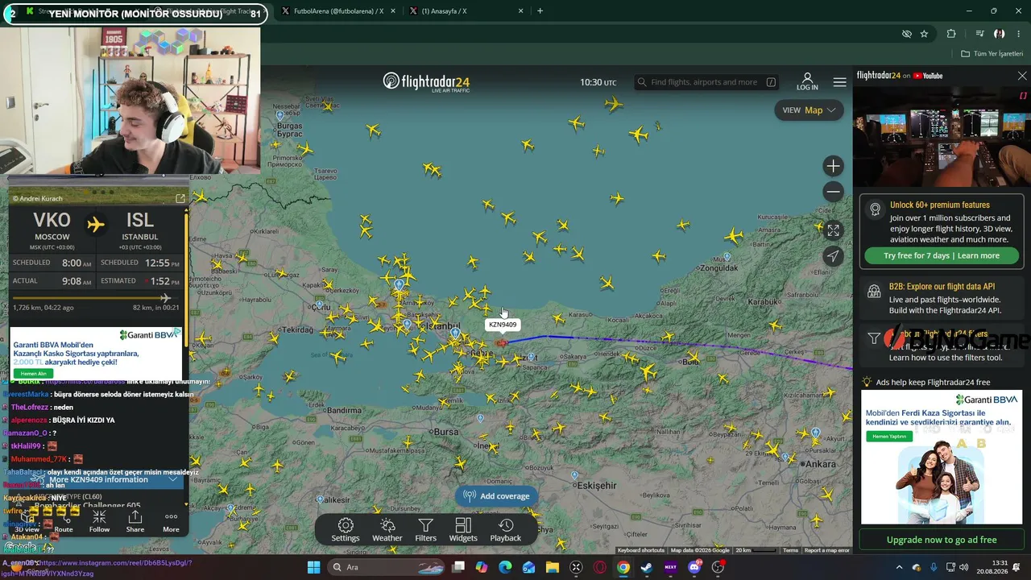The image size is (1031, 580).
Task: Open Keyboard shortcuts link on map
Action: [x=641, y=550]
